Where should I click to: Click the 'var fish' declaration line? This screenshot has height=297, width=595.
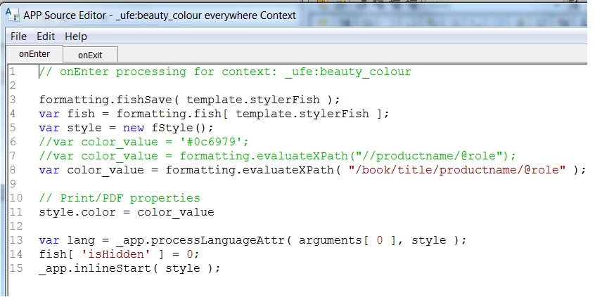click(214, 114)
